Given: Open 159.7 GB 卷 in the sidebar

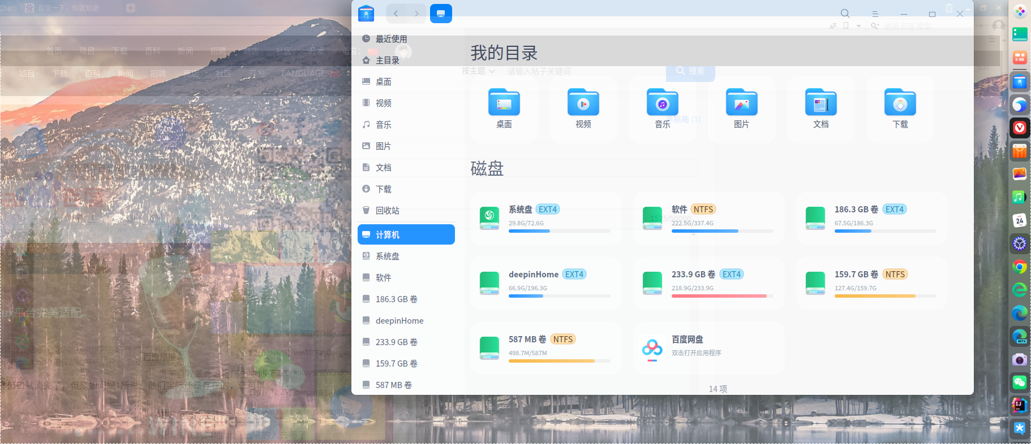Looking at the screenshot, I should 406,364.
